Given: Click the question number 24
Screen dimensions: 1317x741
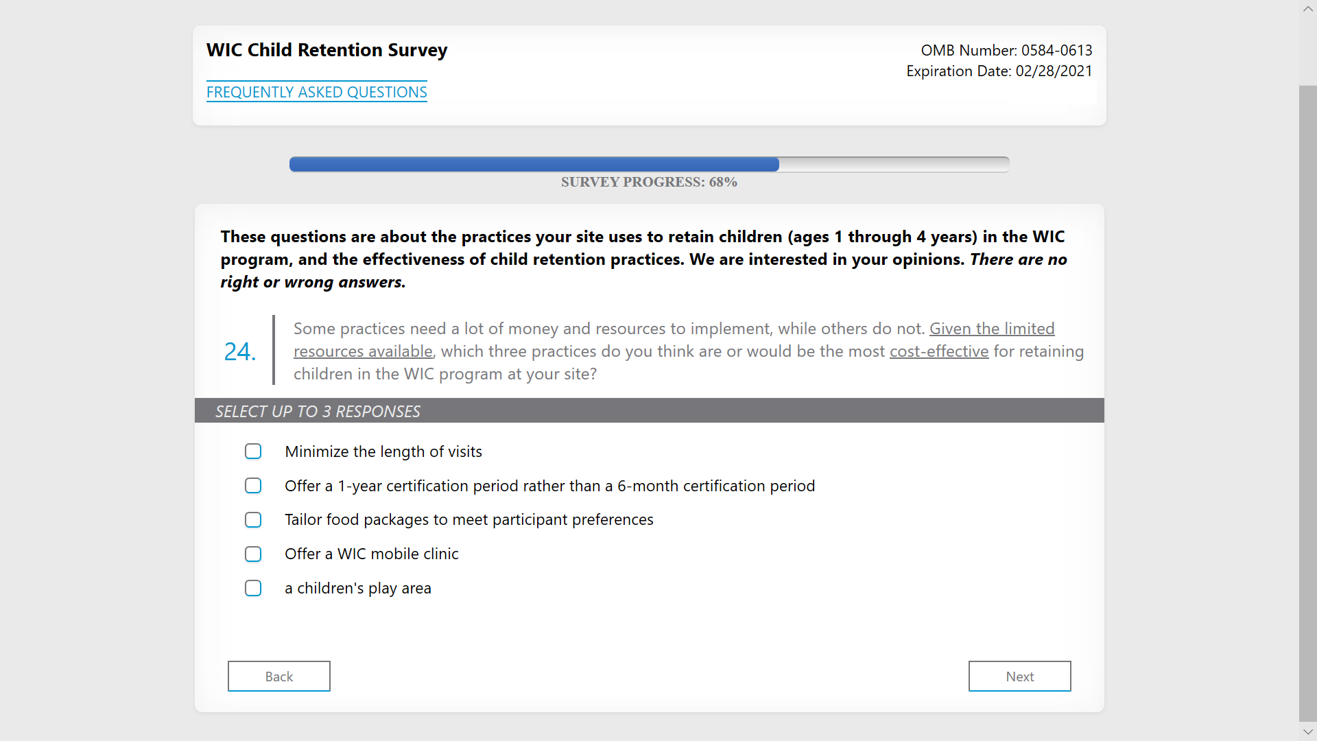Looking at the screenshot, I should [239, 351].
